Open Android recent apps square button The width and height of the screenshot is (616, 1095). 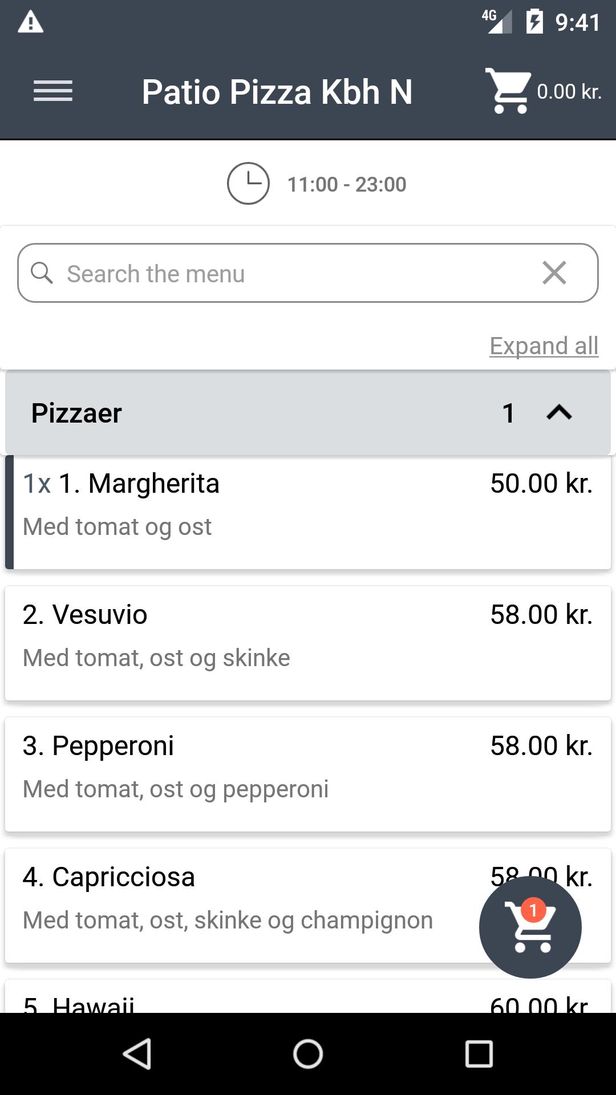click(x=479, y=1053)
